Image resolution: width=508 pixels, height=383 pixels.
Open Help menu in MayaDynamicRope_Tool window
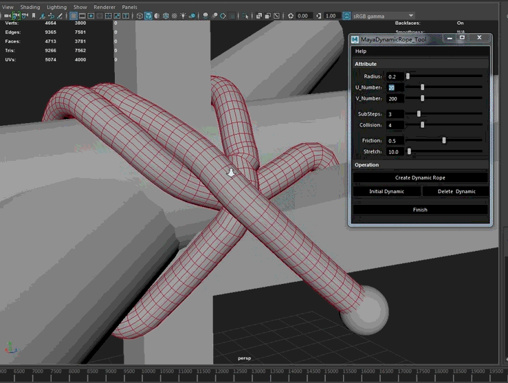click(361, 51)
